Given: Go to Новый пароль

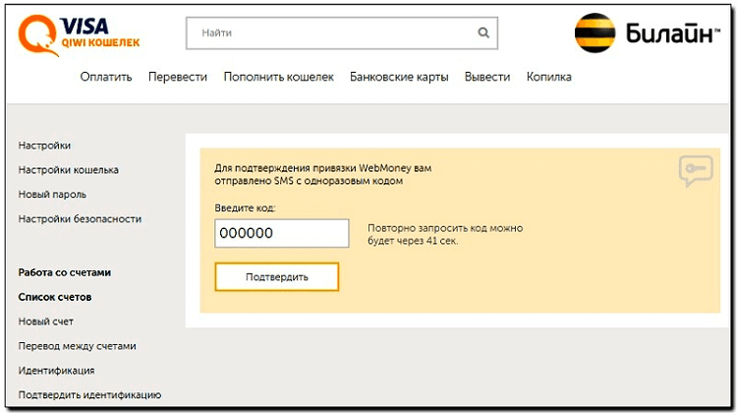Looking at the screenshot, I should [x=52, y=195].
